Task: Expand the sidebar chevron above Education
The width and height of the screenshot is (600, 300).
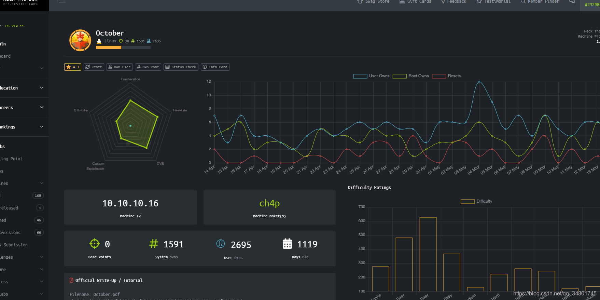Action: point(42,68)
